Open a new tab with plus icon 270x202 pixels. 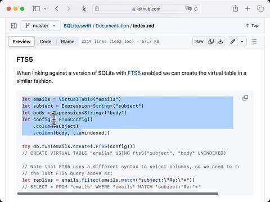click(247, 8)
